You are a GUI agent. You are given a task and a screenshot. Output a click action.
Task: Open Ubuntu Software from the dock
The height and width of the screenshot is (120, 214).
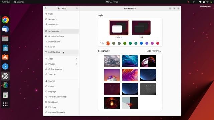5,57
